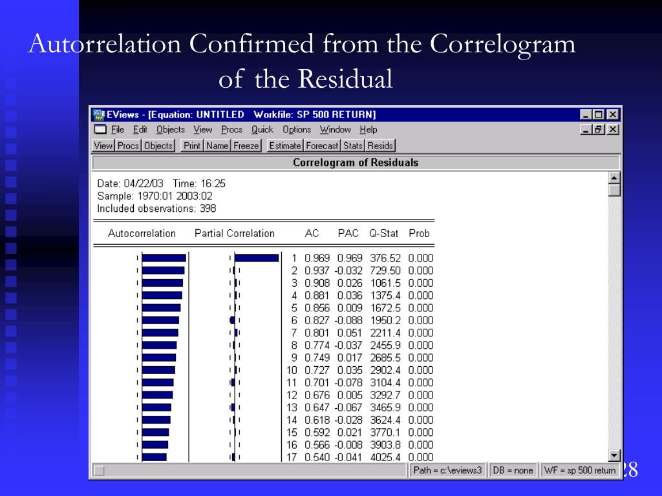
Task: Click the View toolbar button
Action: 103,145
